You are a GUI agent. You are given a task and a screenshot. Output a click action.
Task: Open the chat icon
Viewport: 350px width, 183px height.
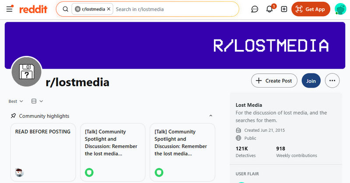[x=255, y=9]
